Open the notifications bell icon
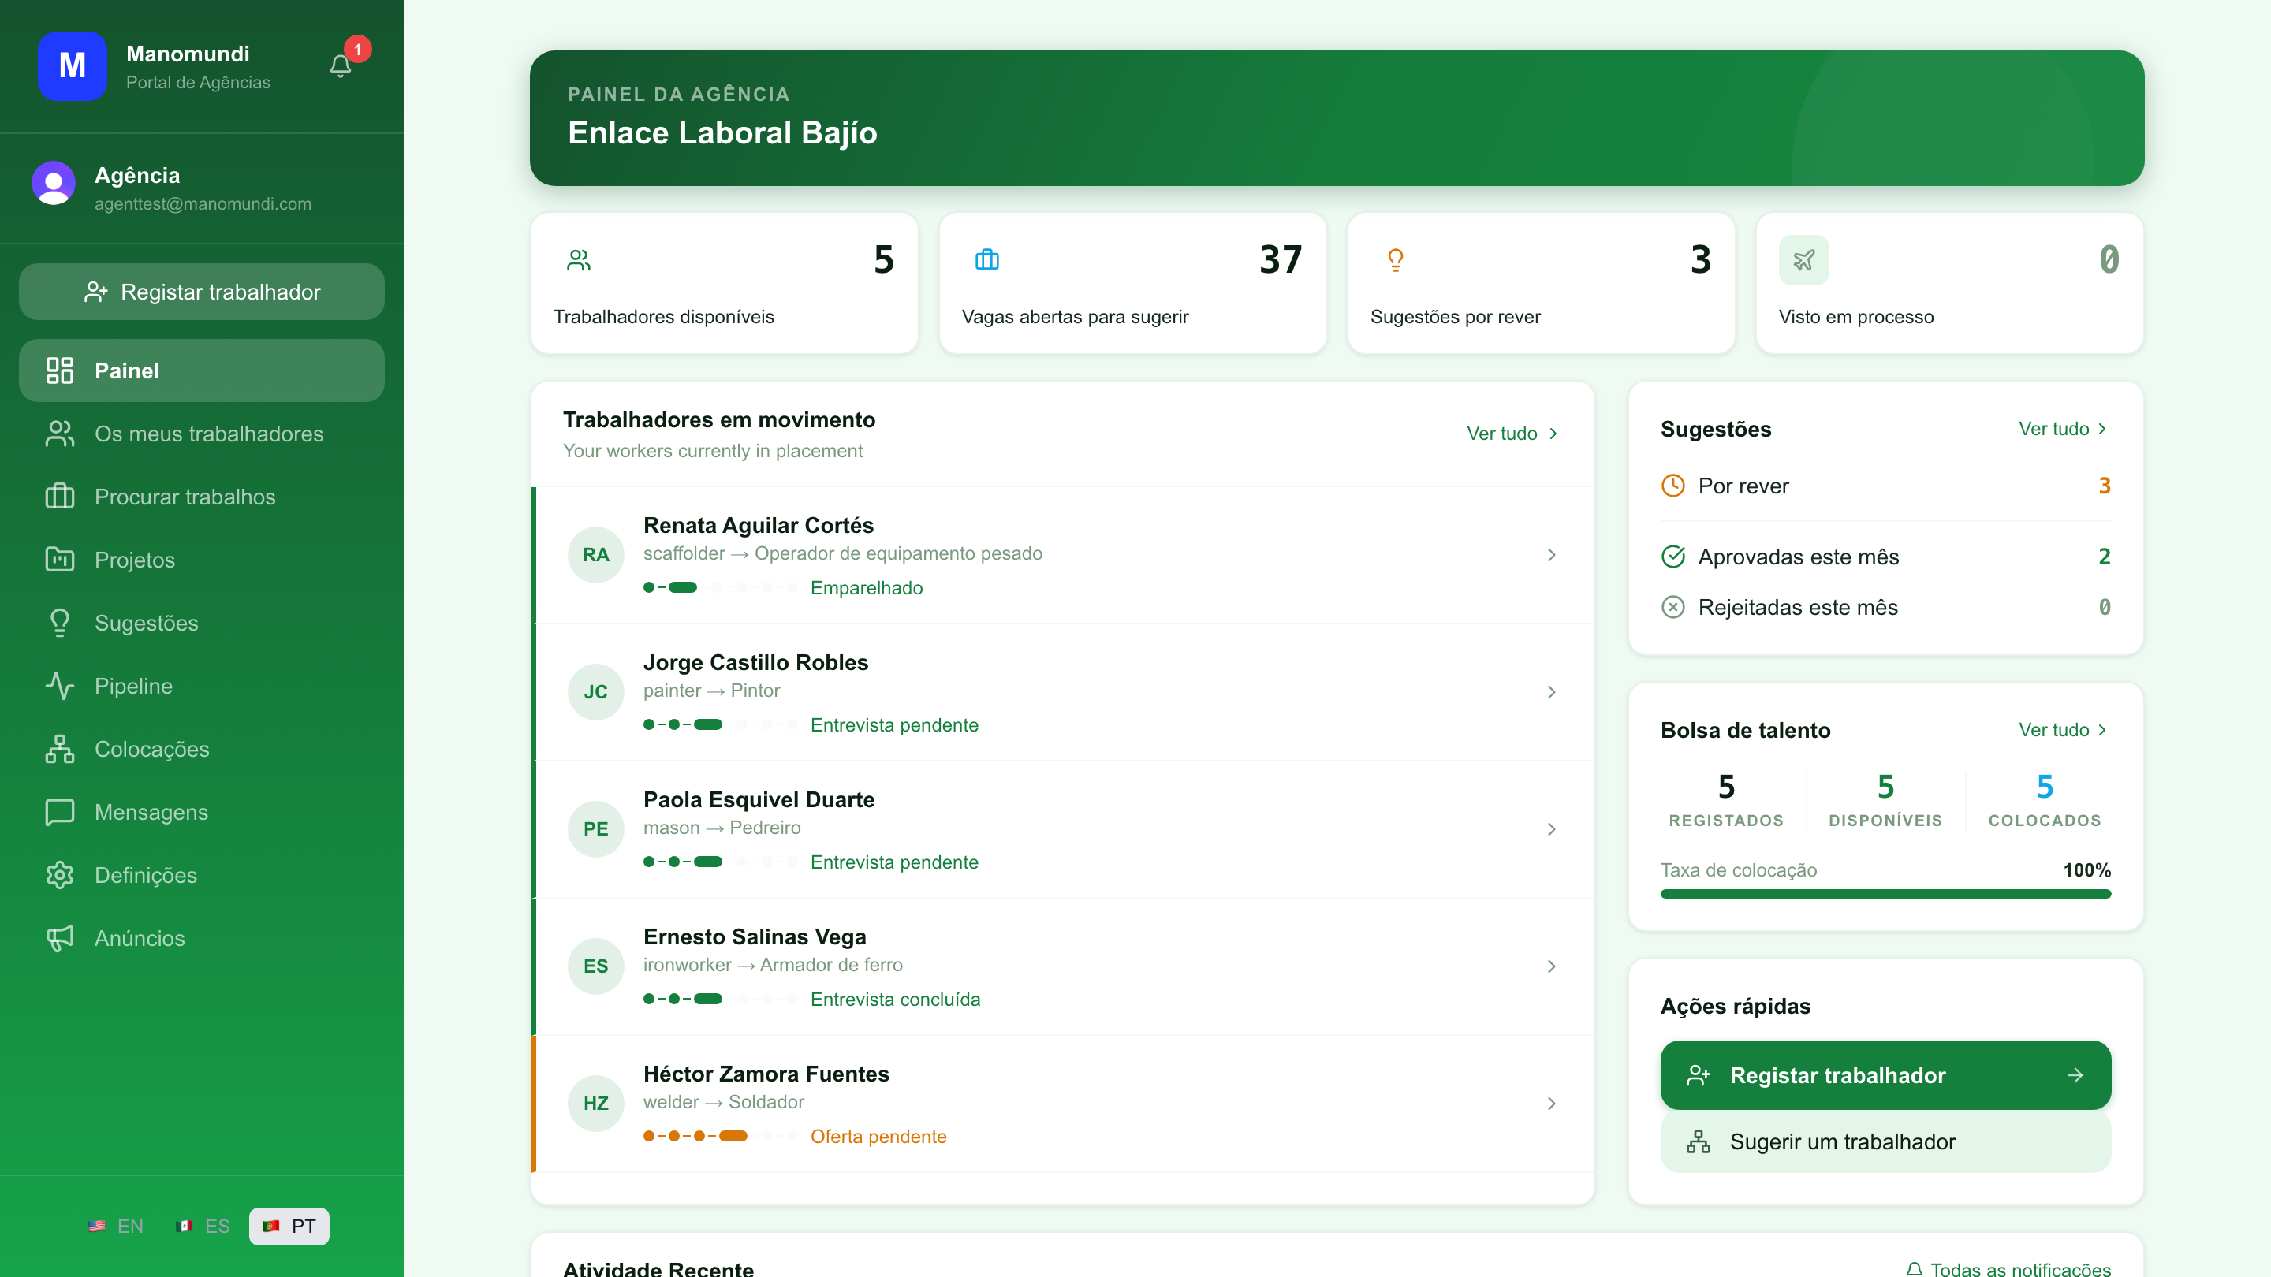 pyautogui.click(x=341, y=66)
